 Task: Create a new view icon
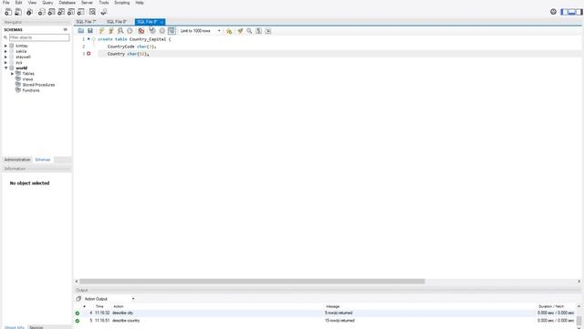(x=61, y=12)
